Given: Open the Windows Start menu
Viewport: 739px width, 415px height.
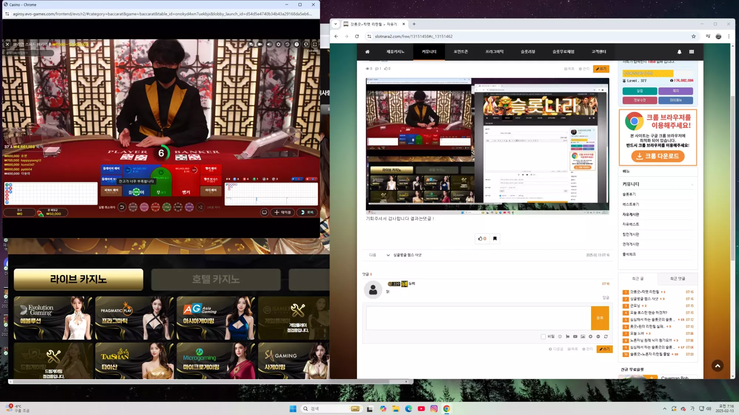Looking at the screenshot, I should pyautogui.click(x=293, y=409).
